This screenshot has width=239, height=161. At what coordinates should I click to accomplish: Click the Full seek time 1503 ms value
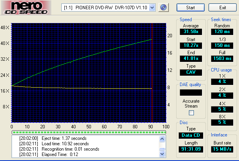(222, 58)
